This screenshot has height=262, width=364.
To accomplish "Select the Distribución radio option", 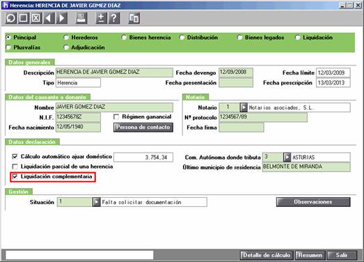I will (182, 37).
